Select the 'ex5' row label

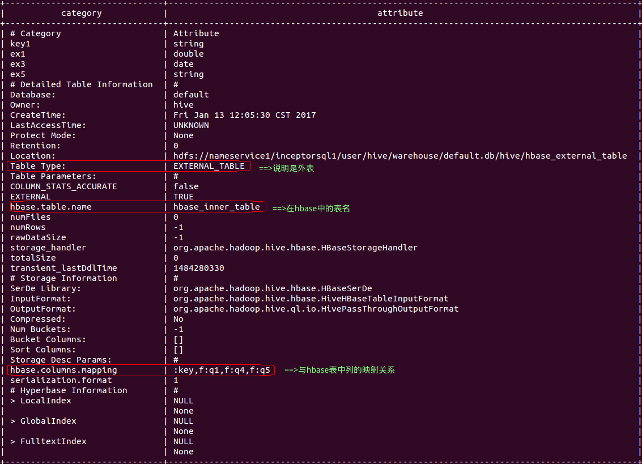click(18, 75)
